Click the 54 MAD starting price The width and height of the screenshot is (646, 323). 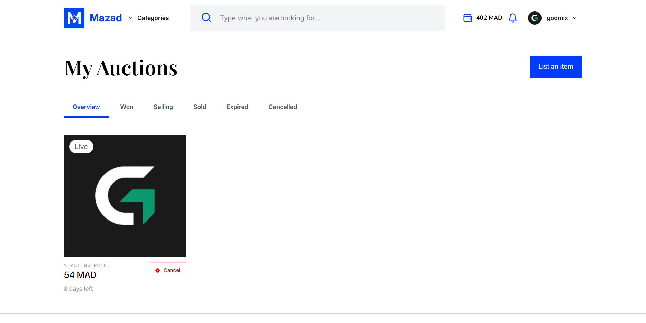pos(80,275)
